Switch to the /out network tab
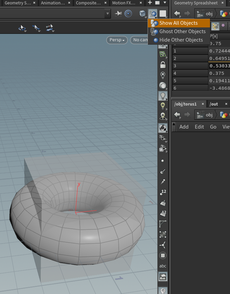 point(214,104)
